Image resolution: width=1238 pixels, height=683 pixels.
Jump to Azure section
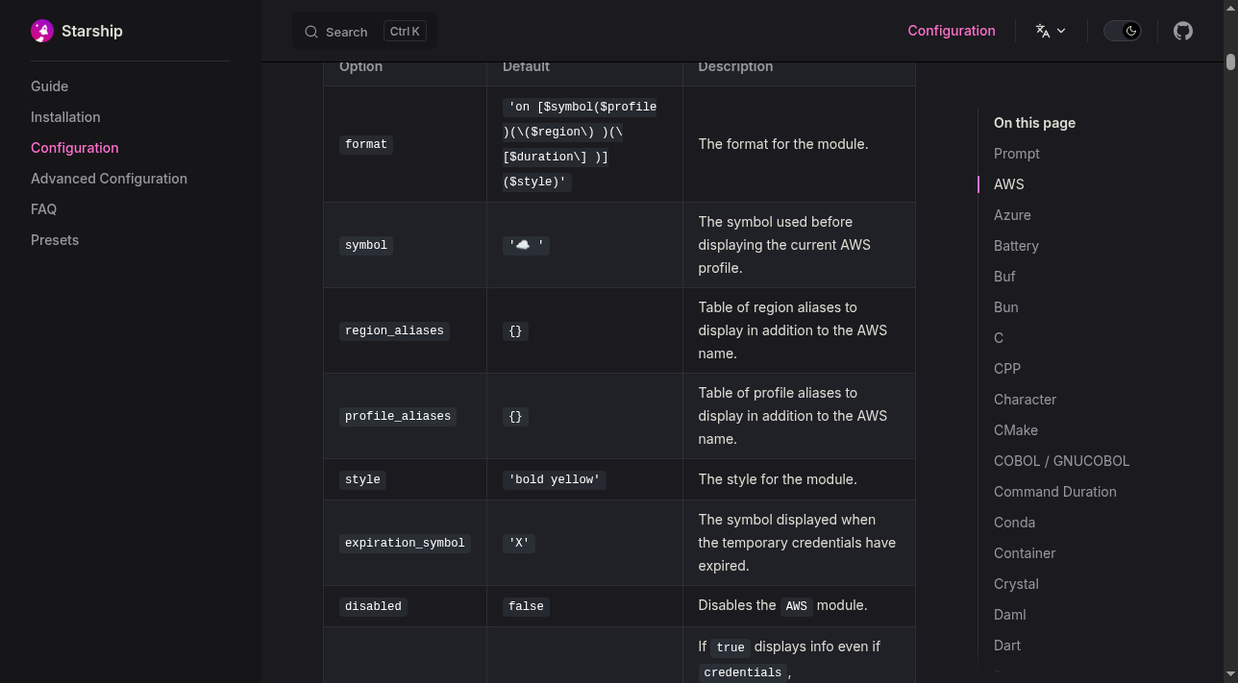pyautogui.click(x=1012, y=215)
